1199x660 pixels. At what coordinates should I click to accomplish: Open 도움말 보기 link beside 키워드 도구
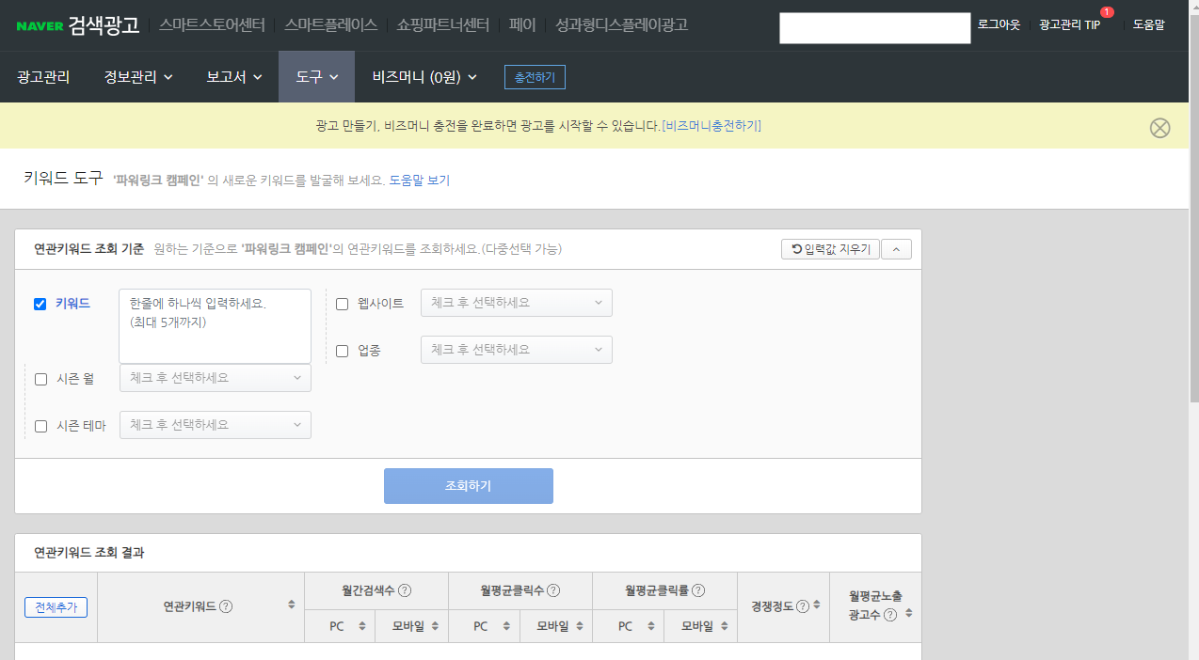(420, 180)
